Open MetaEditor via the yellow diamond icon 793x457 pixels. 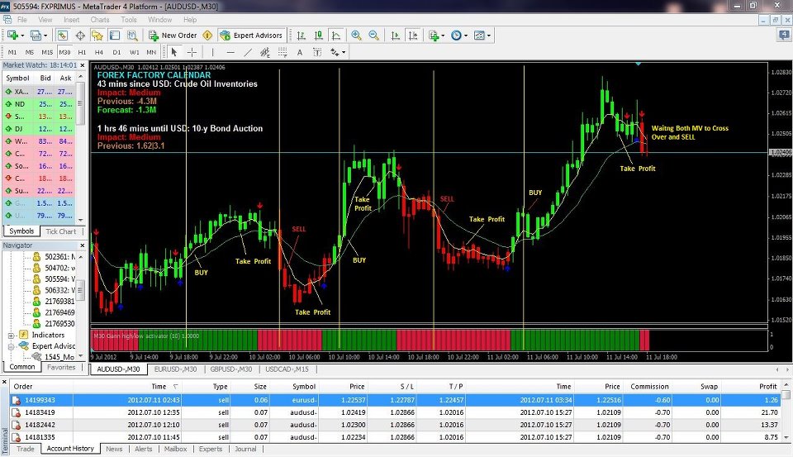pyautogui.click(x=207, y=36)
